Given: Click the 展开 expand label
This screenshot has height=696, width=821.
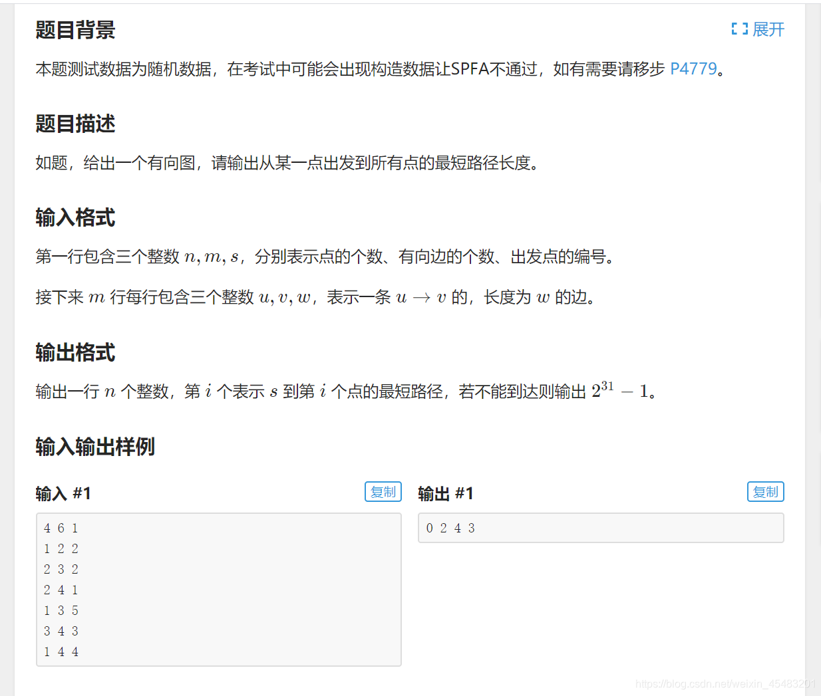Looking at the screenshot, I should click(768, 29).
